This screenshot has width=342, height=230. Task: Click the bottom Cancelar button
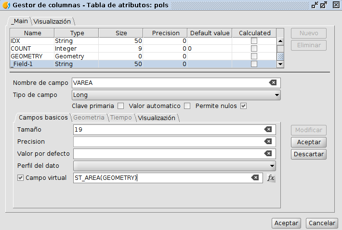pos(321,223)
